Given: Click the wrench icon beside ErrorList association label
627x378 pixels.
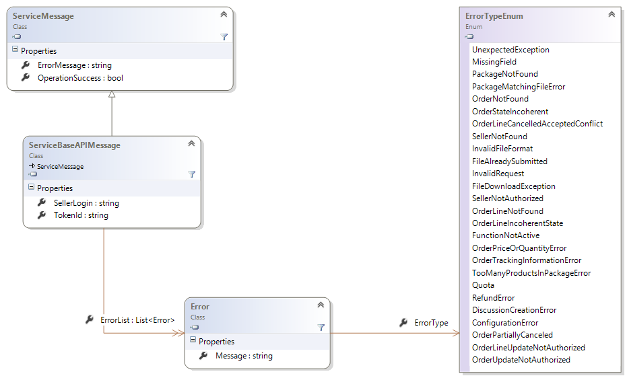Looking at the screenshot, I should pos(90,319).
